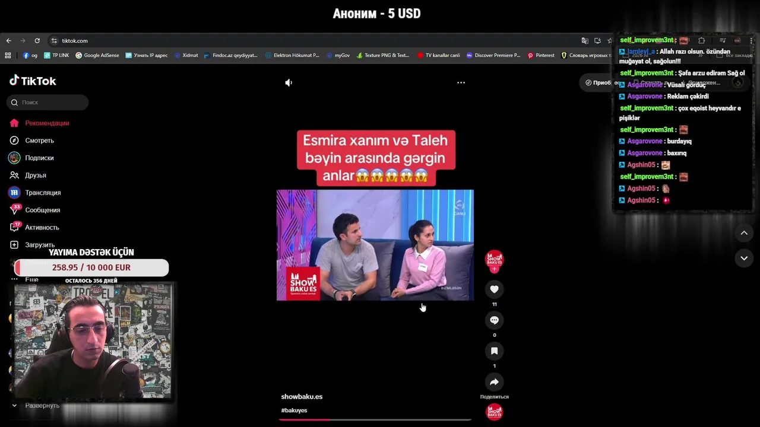Open the Словарь игровых bookmark
Screen dimensions: 760x427
tap(586, 55)
